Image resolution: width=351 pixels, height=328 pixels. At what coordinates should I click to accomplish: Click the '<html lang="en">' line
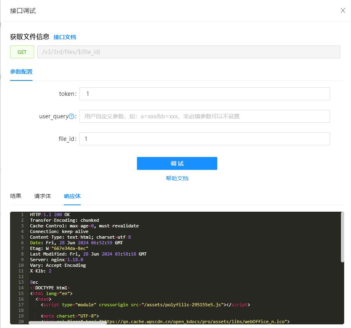(51, 293)
